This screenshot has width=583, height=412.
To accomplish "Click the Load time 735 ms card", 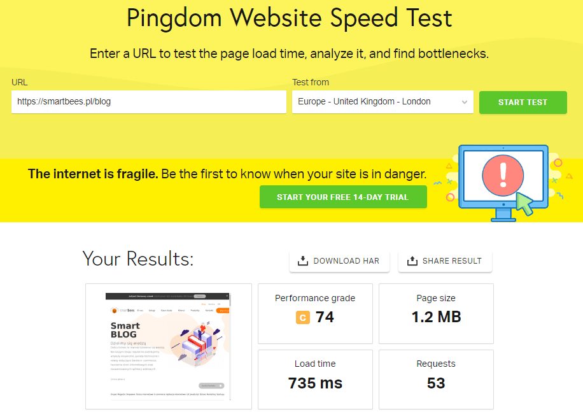I will (315, 380).
